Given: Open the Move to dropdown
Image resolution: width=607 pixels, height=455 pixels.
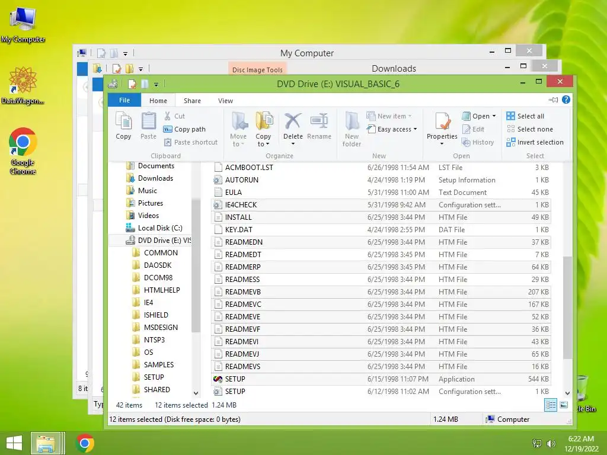Looking at the screenshot, I should (x=238, y=129).
